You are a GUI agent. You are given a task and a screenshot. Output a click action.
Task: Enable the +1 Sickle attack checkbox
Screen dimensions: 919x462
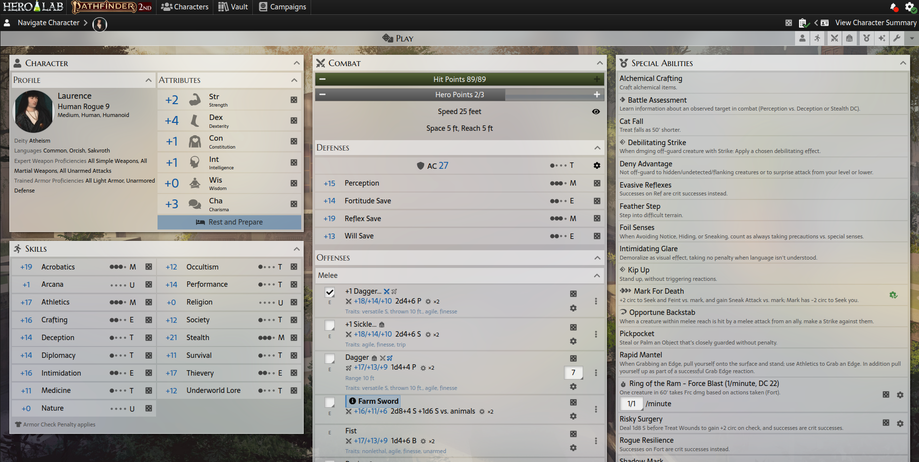pos(329,325)
